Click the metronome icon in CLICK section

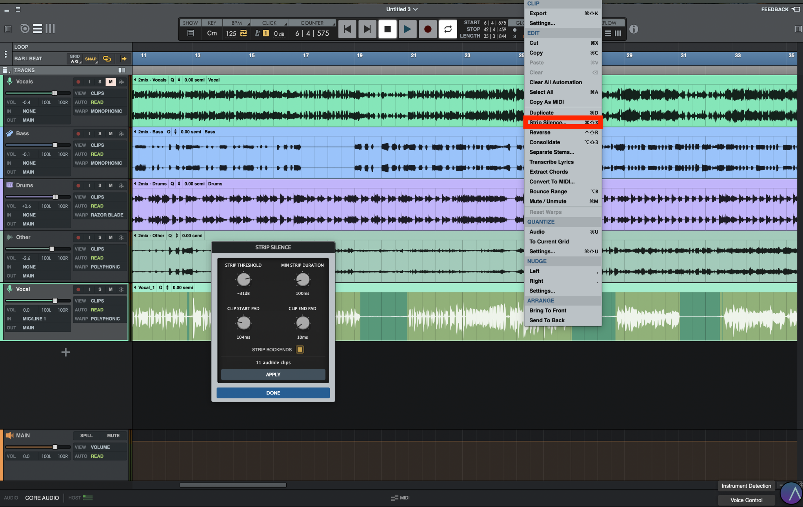click(257, 33)
